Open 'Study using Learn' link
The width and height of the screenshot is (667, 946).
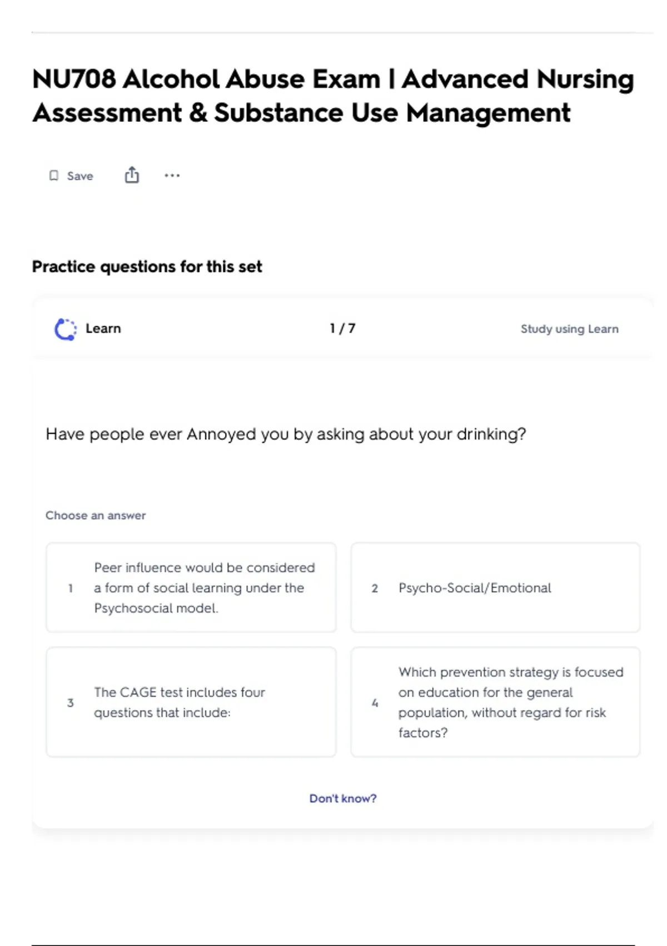point(569,329)
